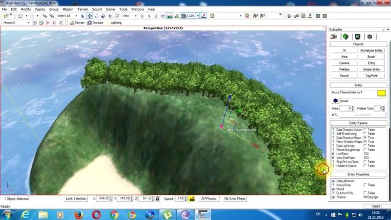
Task: Toggle OutdoorOnly checkbox
Action: pyautogui.click(x=365, y=193)
